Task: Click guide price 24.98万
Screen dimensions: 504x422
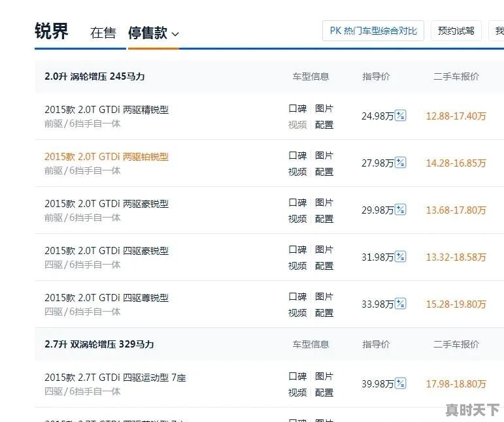Action: (x=378, y=116)
